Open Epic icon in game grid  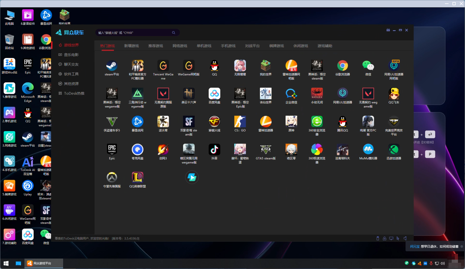pyautogui.click(x=112, y=150)
